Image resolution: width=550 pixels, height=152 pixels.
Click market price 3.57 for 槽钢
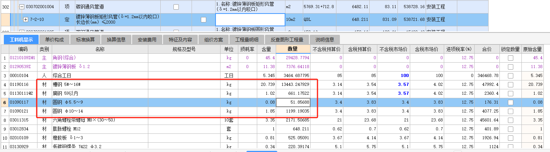tap(394, 84)
